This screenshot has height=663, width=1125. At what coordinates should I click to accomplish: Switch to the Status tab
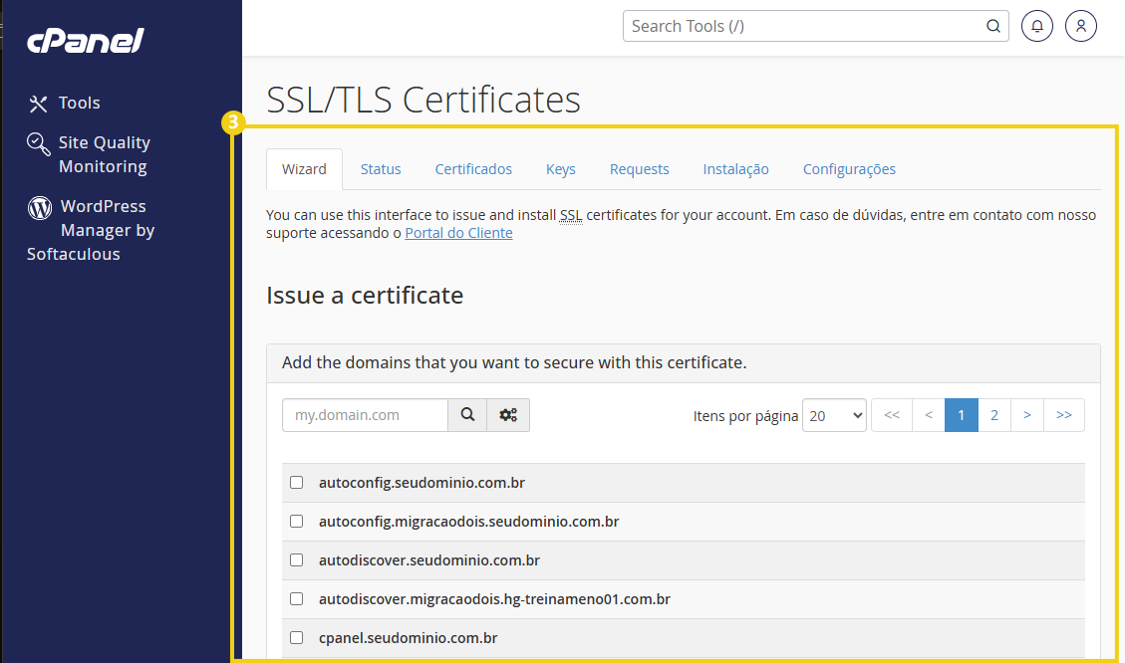(381, 169)
